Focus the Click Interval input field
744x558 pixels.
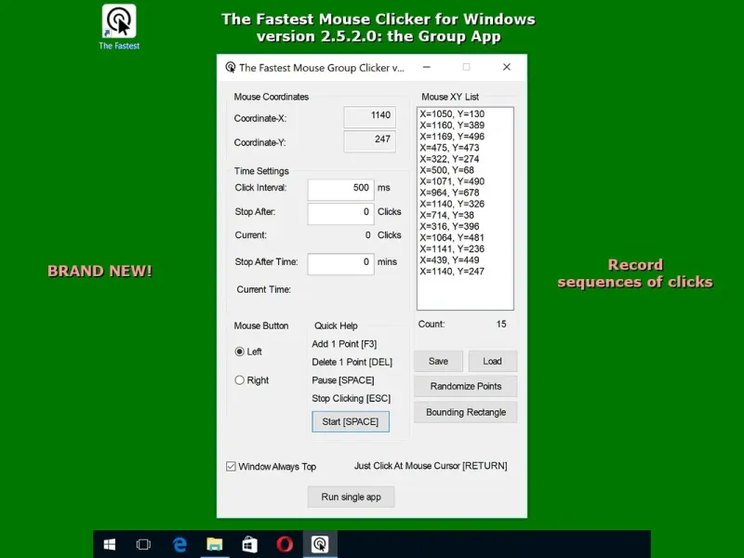click(340, 189)
